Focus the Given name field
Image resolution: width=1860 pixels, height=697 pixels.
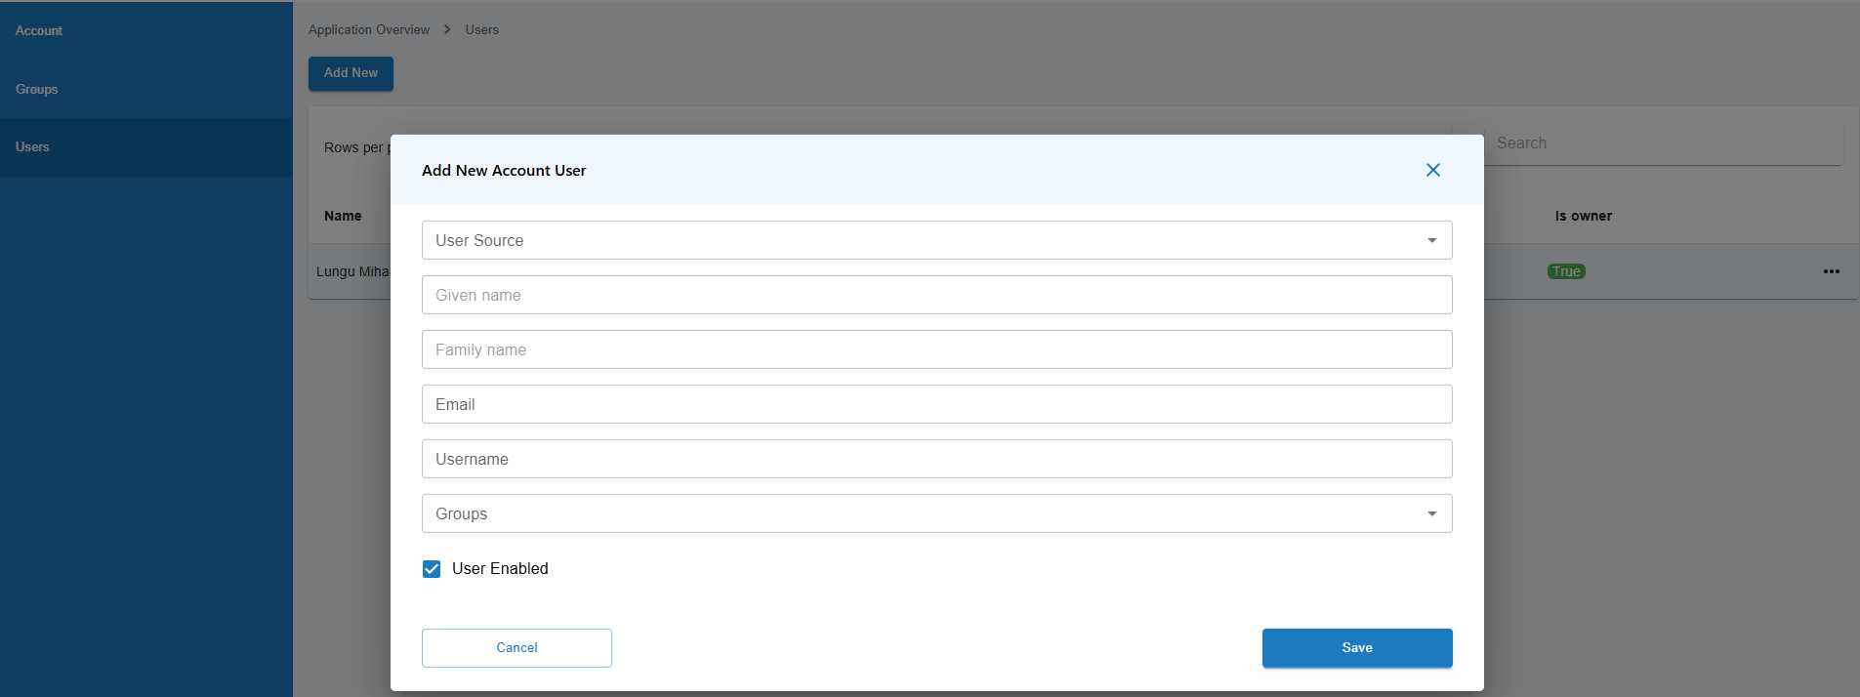click(936, 295)
